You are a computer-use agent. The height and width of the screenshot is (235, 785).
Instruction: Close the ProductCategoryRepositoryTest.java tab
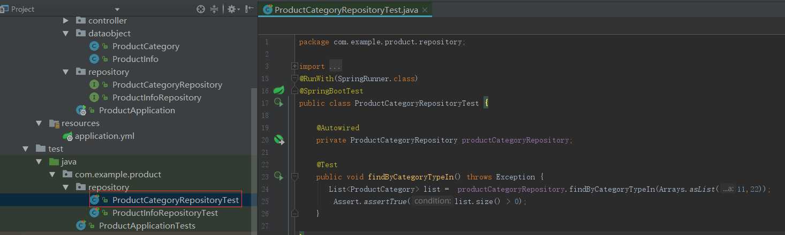coord(425,10)
